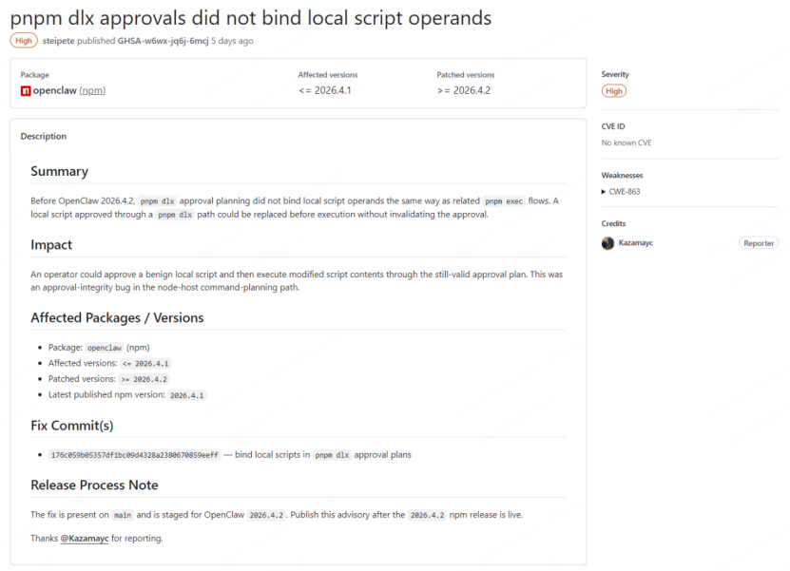
Task: Click the patched version value >= 2026.4.2 at top
Action: coord(463,91)
